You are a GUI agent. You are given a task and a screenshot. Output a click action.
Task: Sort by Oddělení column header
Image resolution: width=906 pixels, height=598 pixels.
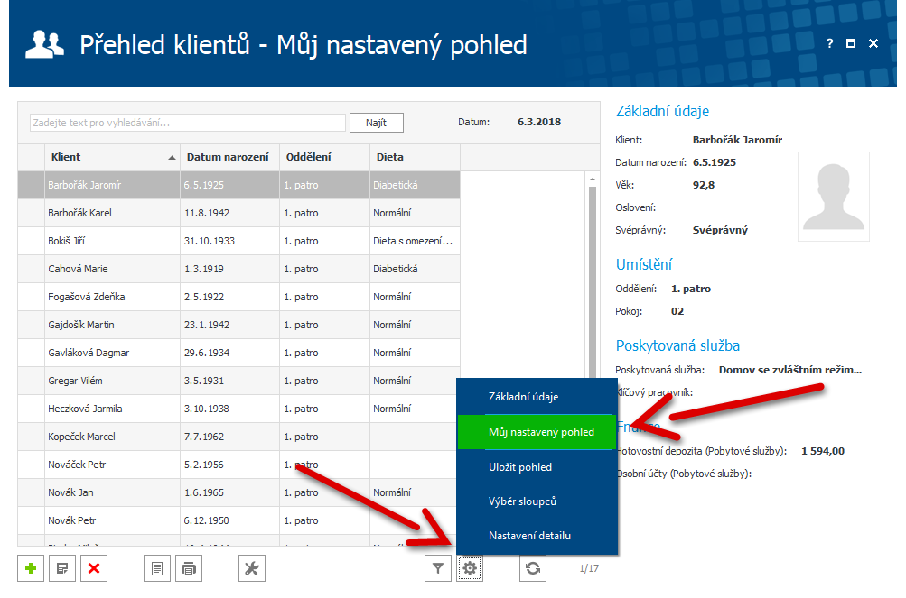pos(324,157)
